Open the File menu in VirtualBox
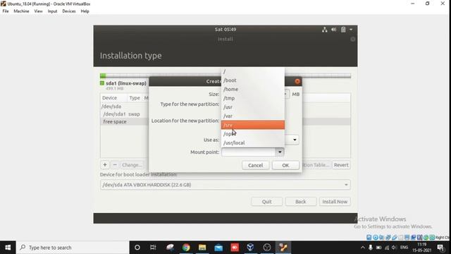The image size is (451, 254). click(6, 11)
